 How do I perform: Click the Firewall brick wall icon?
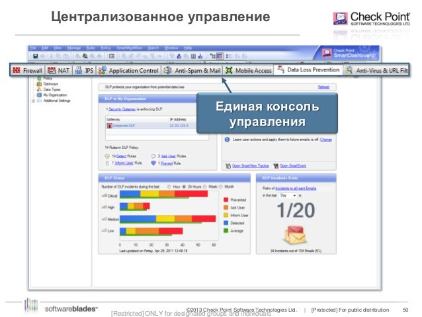pyautogui.click(x=17, y=70)
